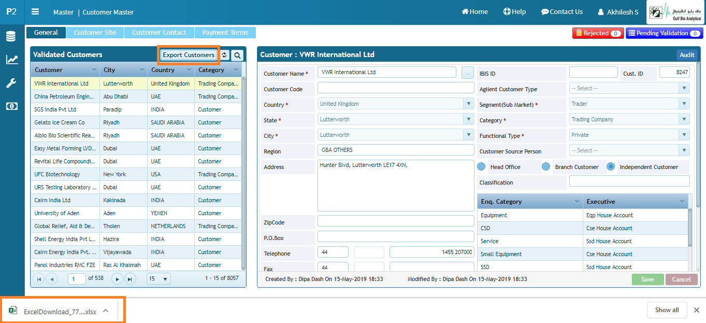Open the chart analytics sidebar icon
This screenshot has height=323, width=706.
(x=11, y=60)
